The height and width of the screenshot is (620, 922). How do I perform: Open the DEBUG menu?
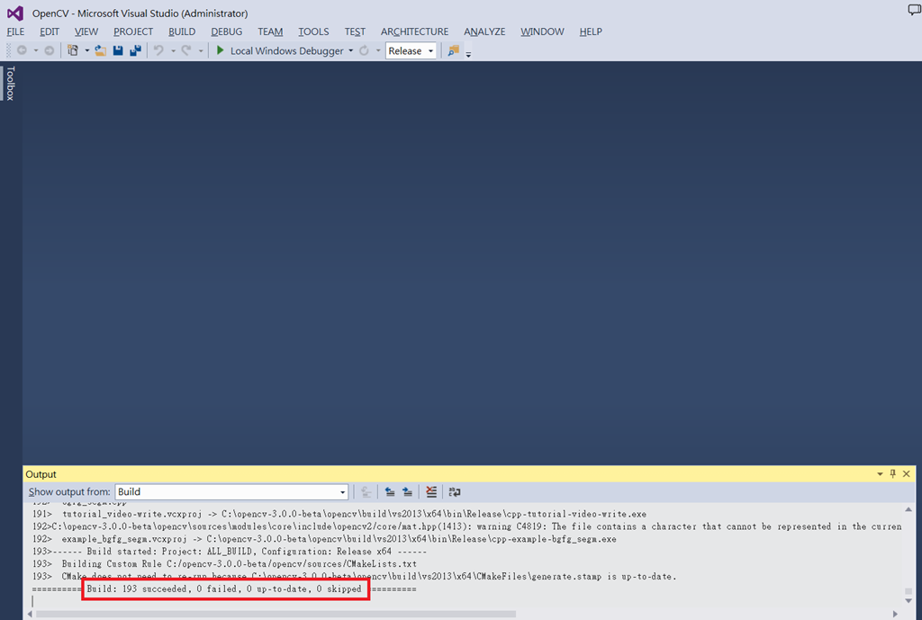click(226, 31)
